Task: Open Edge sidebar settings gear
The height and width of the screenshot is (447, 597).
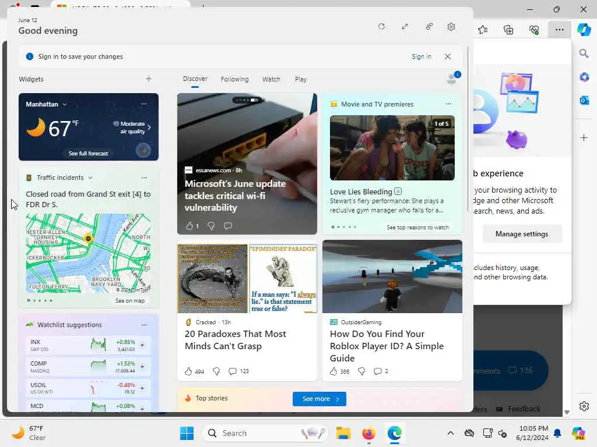Action: pyautogui.click(x=584, y=406)
